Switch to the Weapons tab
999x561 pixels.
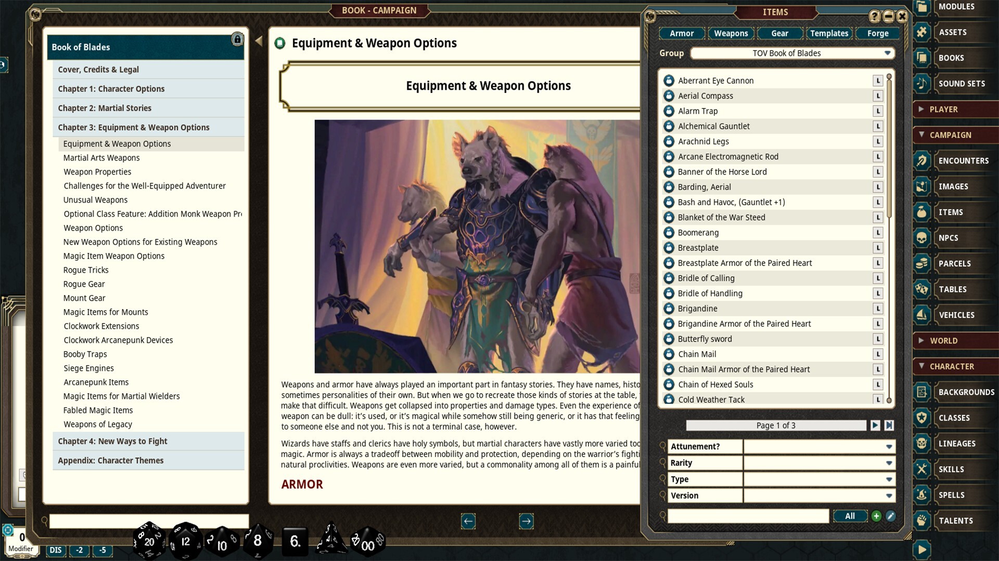point(731,33)
